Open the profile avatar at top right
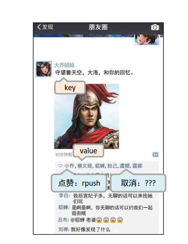The height and width of the screenshot is (244, 188). (x=147, y=40)
